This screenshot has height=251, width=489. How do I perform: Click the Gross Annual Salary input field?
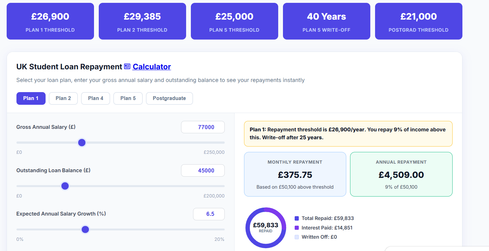click(x=203, y=127)
